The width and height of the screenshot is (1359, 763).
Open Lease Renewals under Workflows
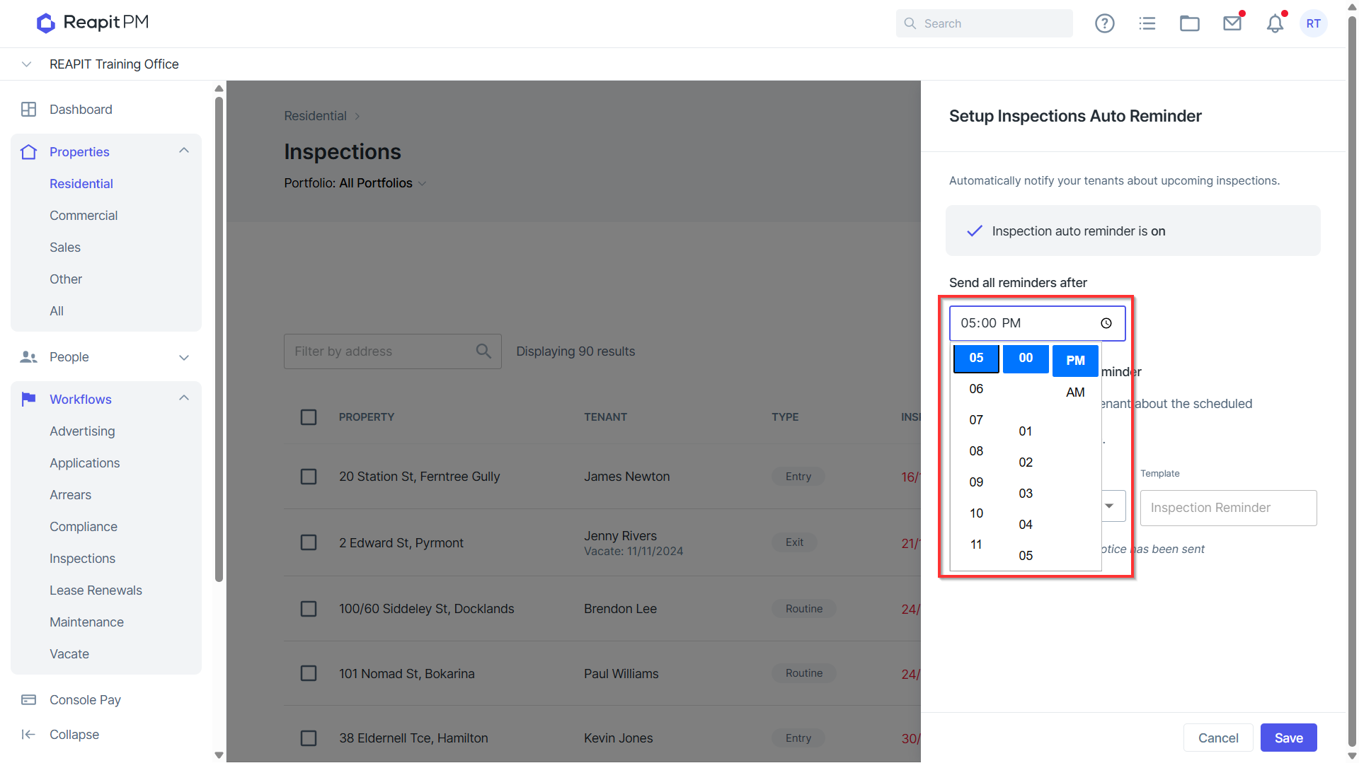pos(96,590)
